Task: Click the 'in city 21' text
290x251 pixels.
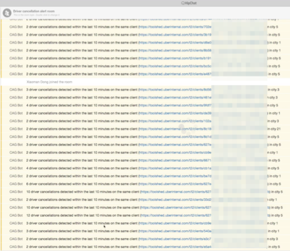Action: 274,129
